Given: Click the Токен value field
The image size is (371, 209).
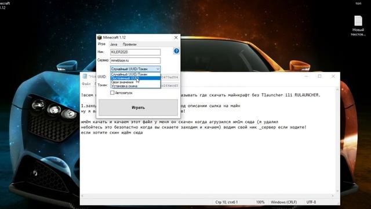Looking at the screenshot, I should [x=170, y=85].
